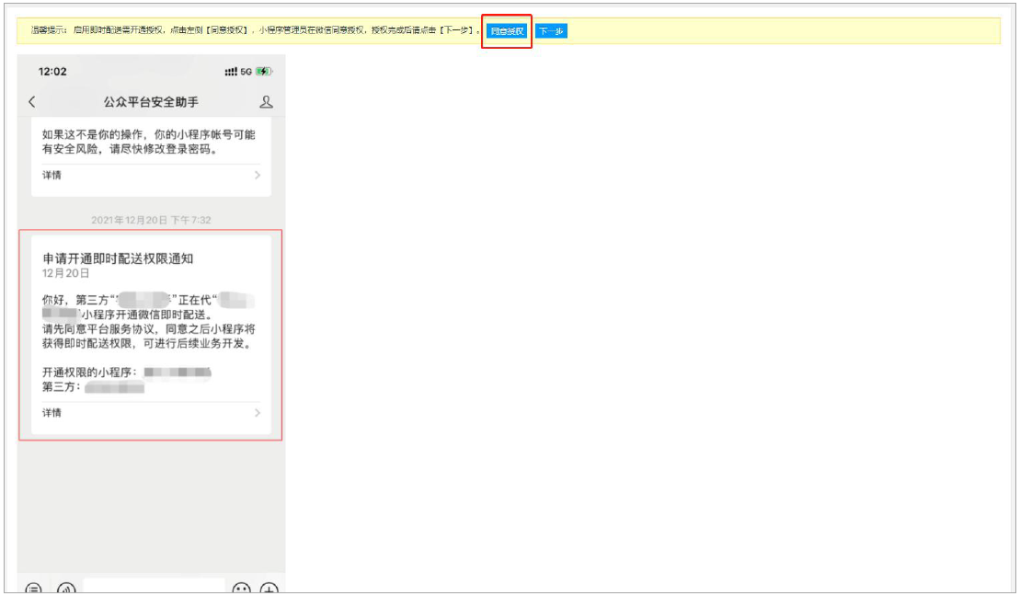The height and width of the screenshot is (596, 1020).
Task: Expand the chevron on the permission notice card
Action: pos(257,413)
